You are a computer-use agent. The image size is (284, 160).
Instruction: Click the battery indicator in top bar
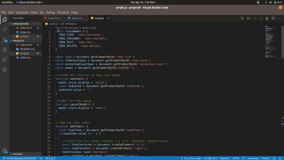(x=278, y=2)
